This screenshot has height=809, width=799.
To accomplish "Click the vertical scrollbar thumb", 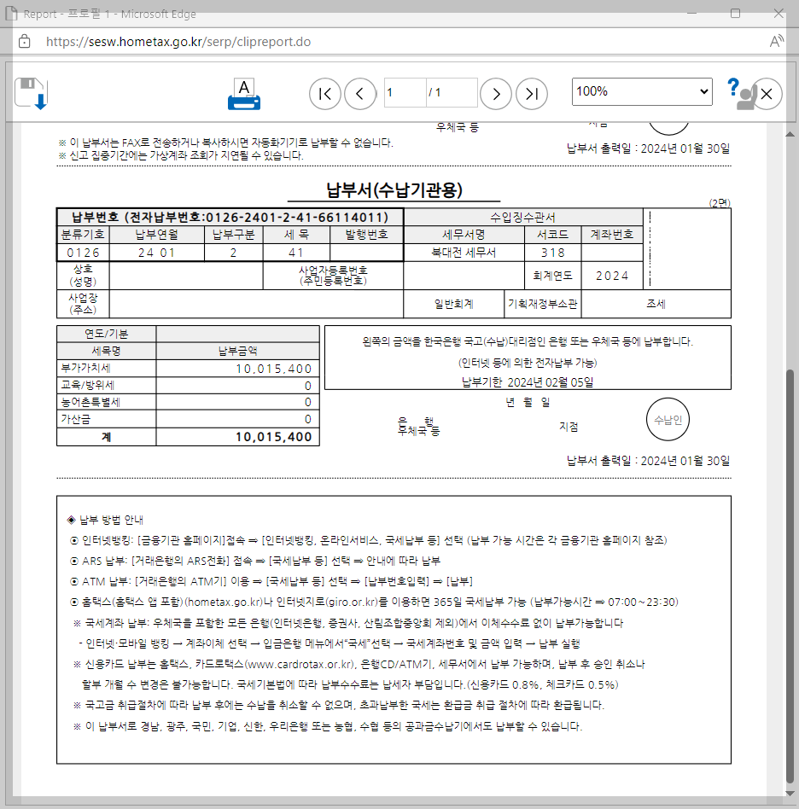I will pyautogui.click(x=790, y=576).
